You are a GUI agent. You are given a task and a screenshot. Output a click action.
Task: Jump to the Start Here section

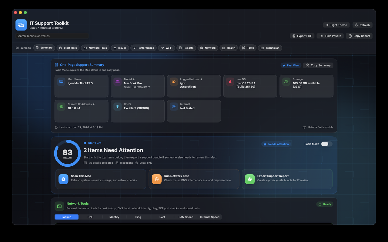pos(68,48)
